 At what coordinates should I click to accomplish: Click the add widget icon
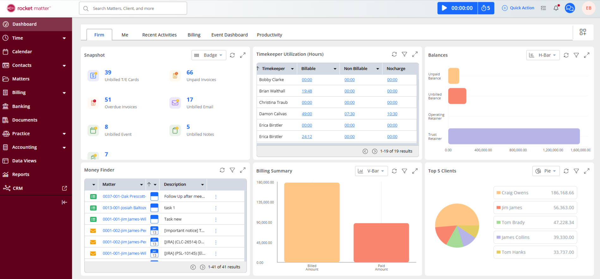[x=583, y=32]
